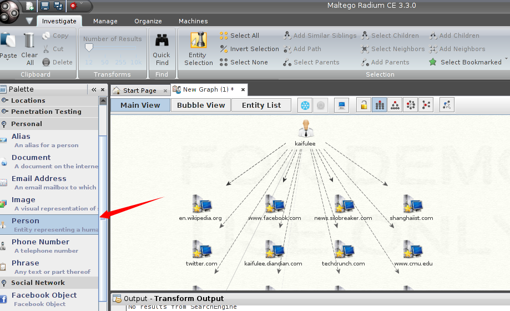The height and width of the screenshot is (311, 510).
Task: Click the Delete button
Action: [57, 62]
